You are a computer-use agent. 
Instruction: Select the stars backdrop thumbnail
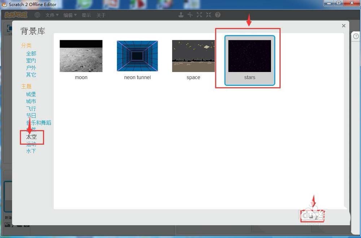tap(249, 56)
